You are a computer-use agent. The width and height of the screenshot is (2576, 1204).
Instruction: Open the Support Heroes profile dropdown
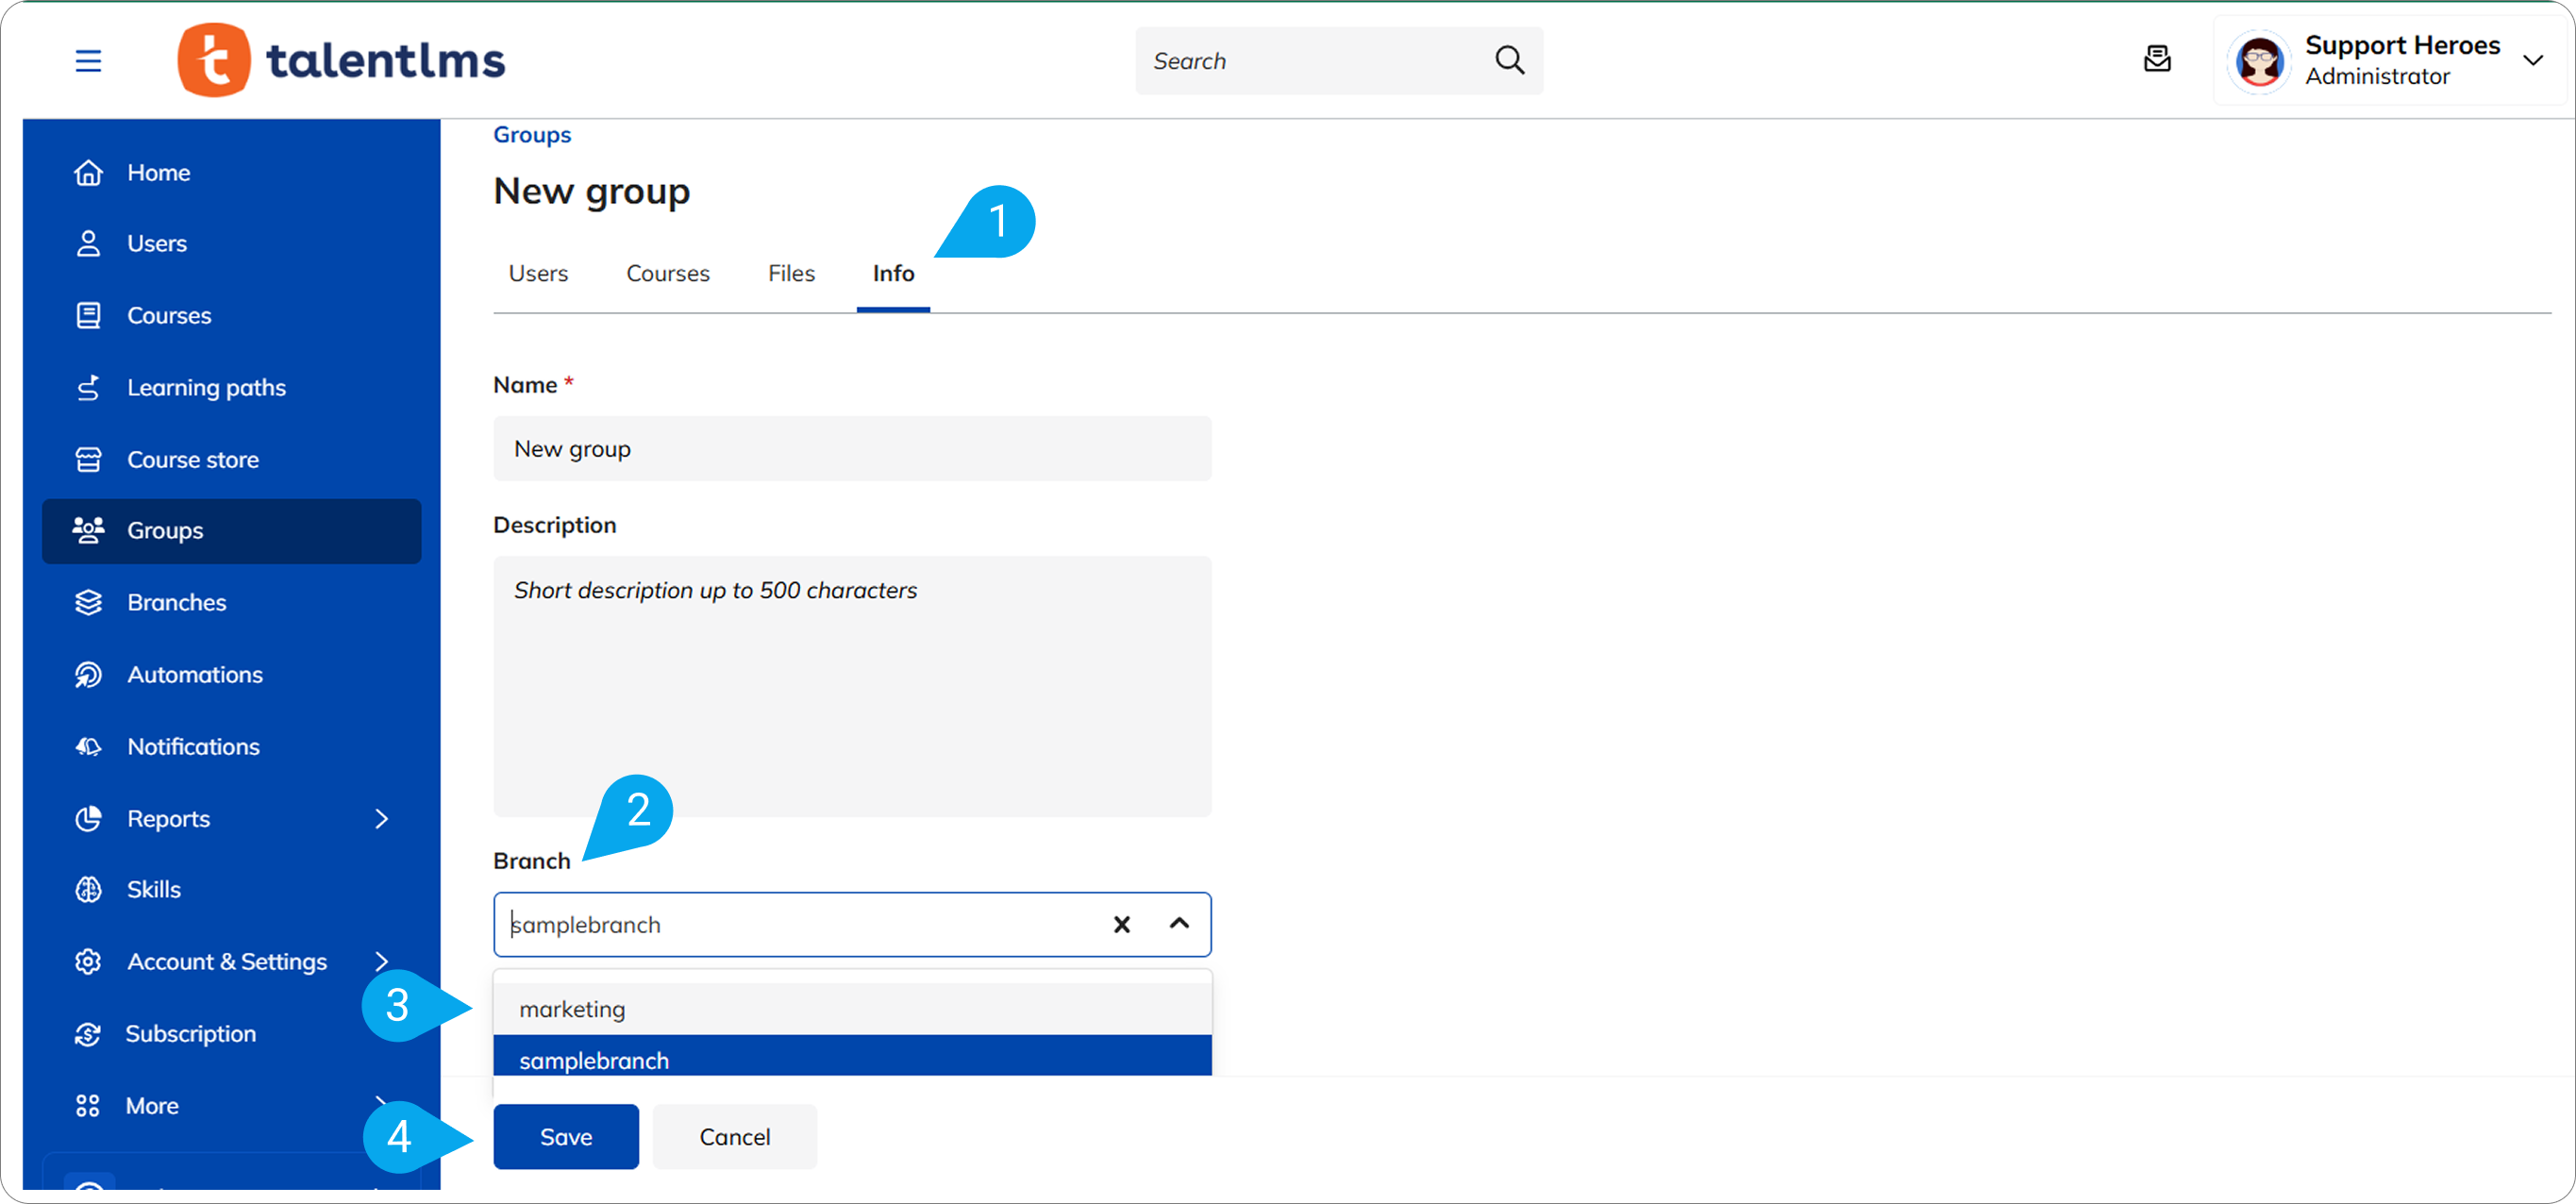pos(2532,61)
